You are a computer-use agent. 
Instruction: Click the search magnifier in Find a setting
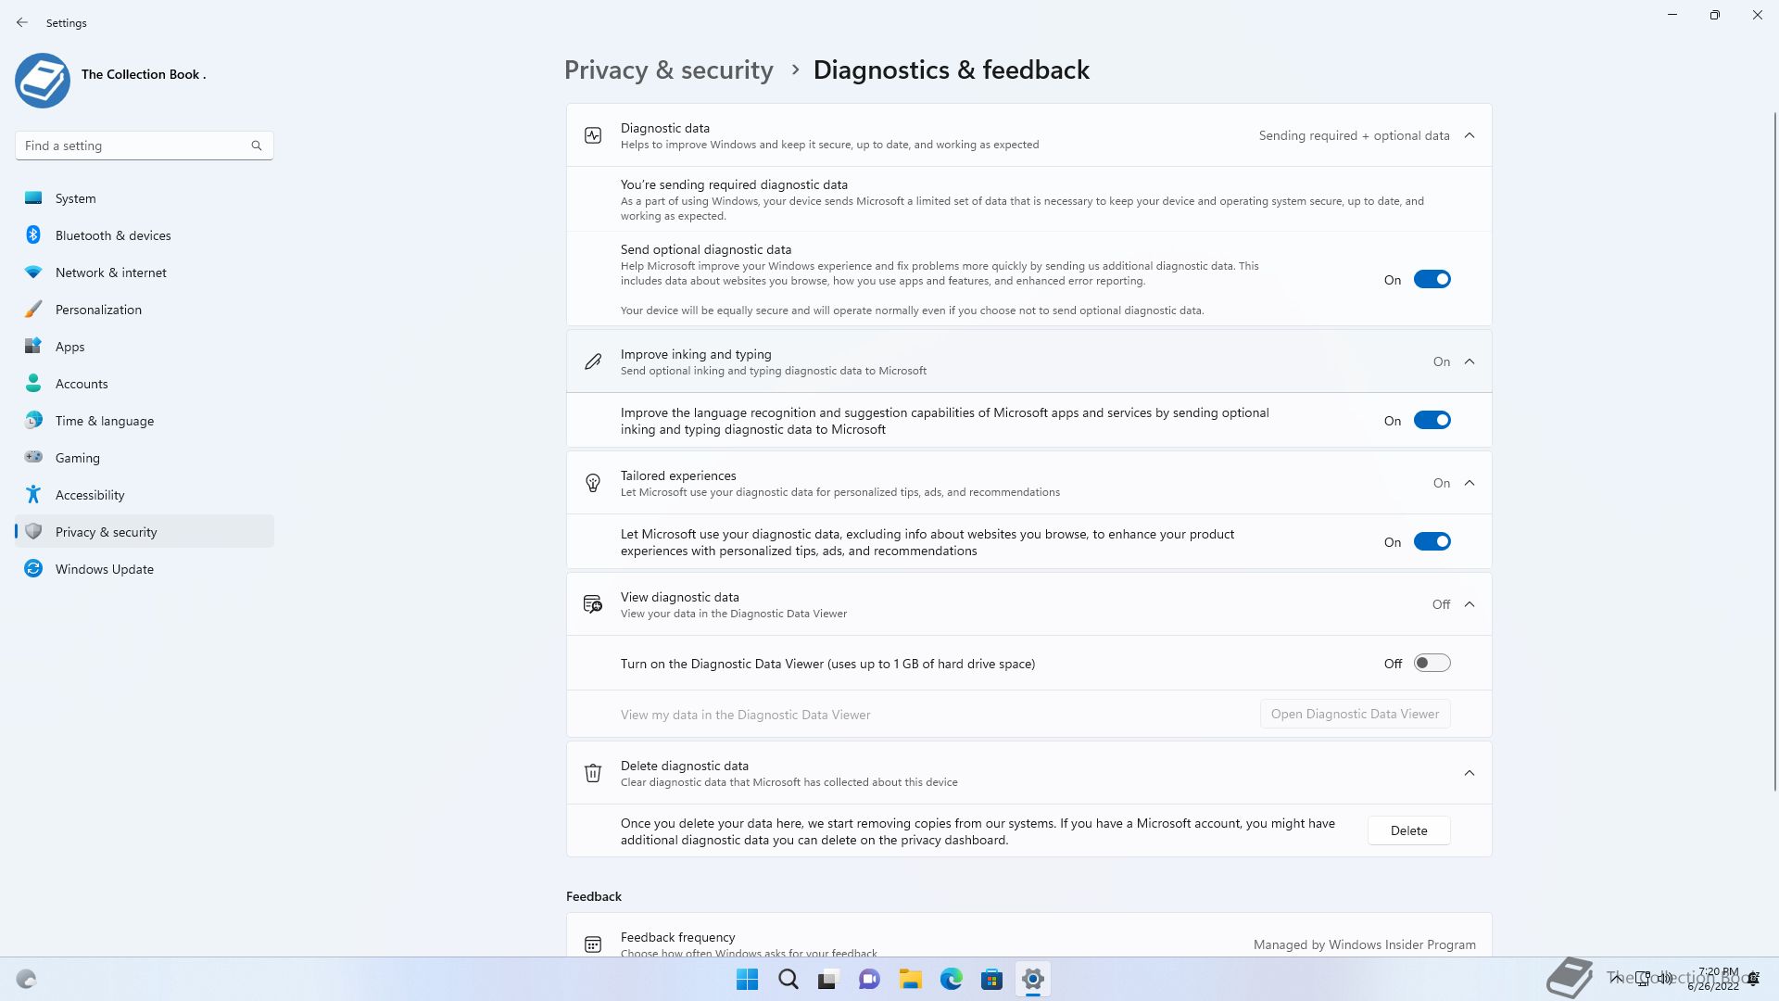coord(257,146)
